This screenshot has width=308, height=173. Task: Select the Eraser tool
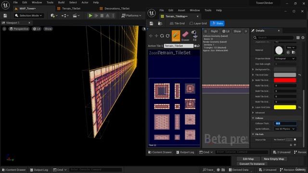coord(185,36)
